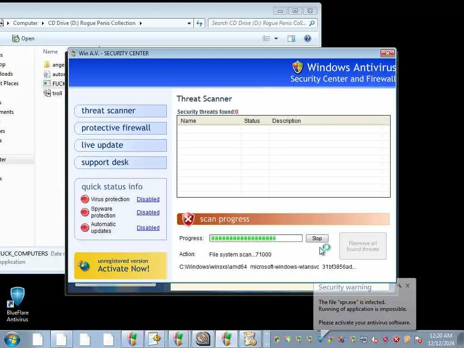
Task: Click the globe icon on the activate banner
Action: click(84, 266)
